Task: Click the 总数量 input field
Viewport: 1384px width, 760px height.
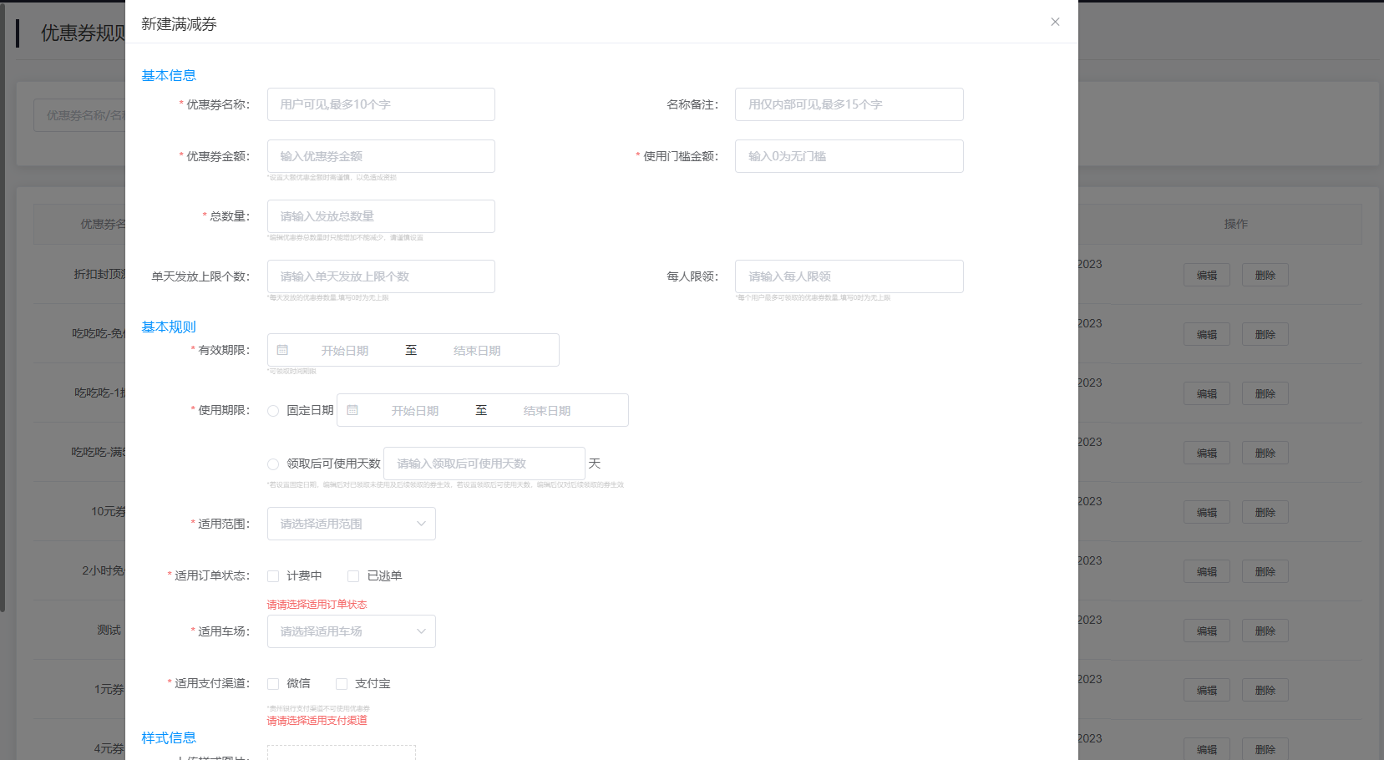Action: click(381, 216)
